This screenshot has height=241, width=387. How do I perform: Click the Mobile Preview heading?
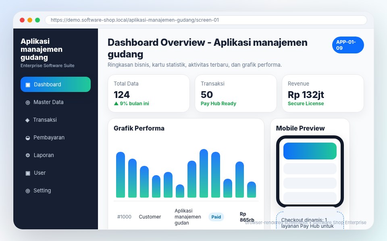[x=300, y=129]
